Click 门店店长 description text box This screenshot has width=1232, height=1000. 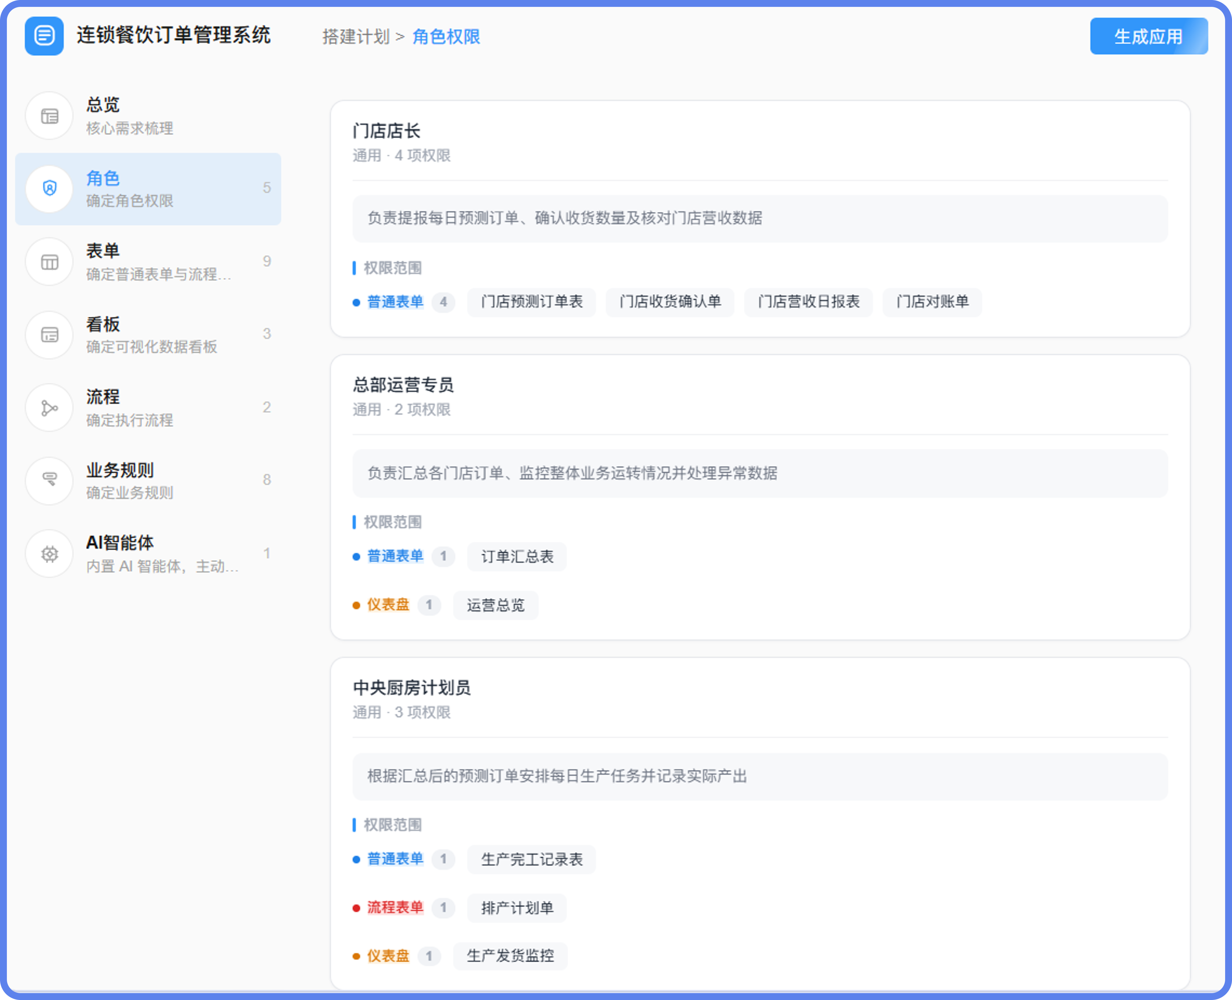[x=760, y=218]
